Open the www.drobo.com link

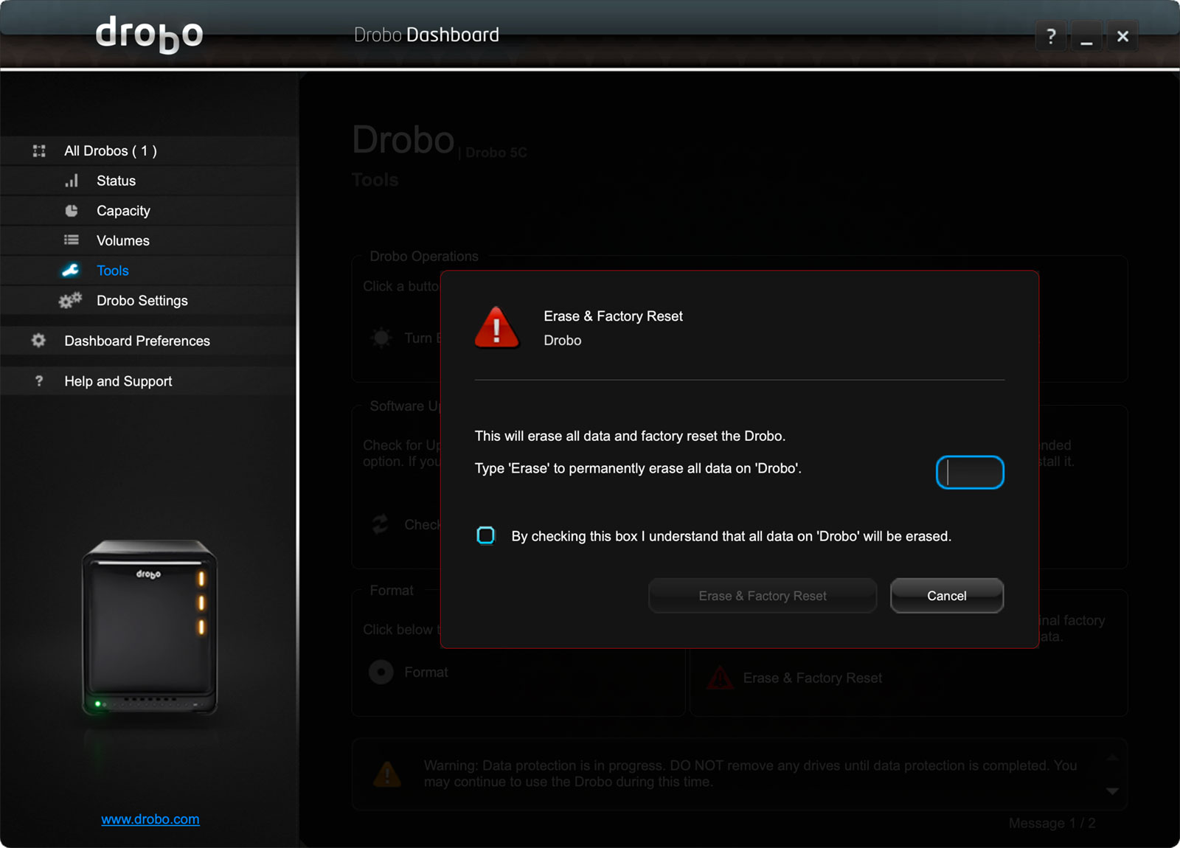click(150, 819)
